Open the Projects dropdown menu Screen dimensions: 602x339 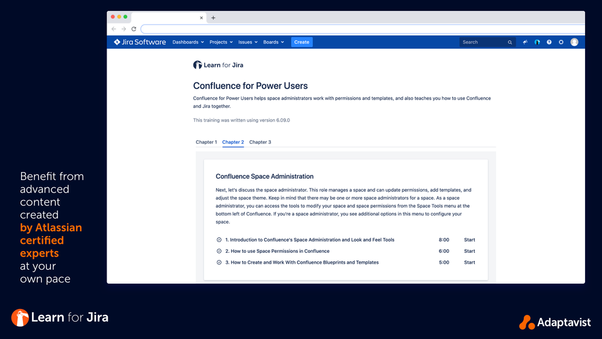tap(221, 42)
